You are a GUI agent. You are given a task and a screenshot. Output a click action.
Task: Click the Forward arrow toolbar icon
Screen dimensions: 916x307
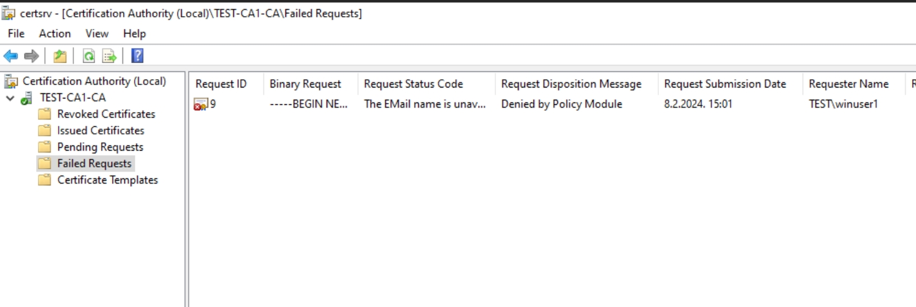coord(31,56)
